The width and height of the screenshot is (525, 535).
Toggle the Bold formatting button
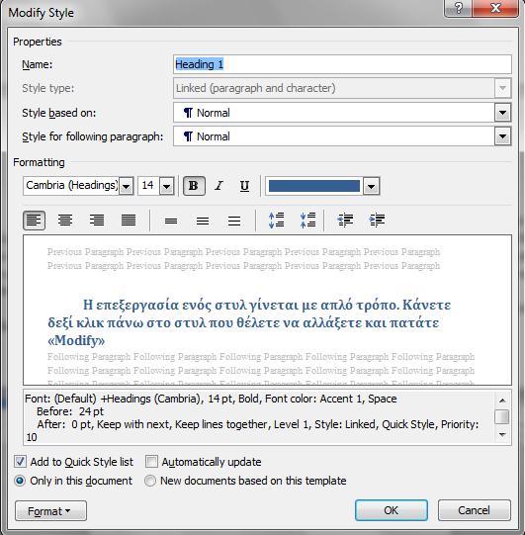click(194, 186)
